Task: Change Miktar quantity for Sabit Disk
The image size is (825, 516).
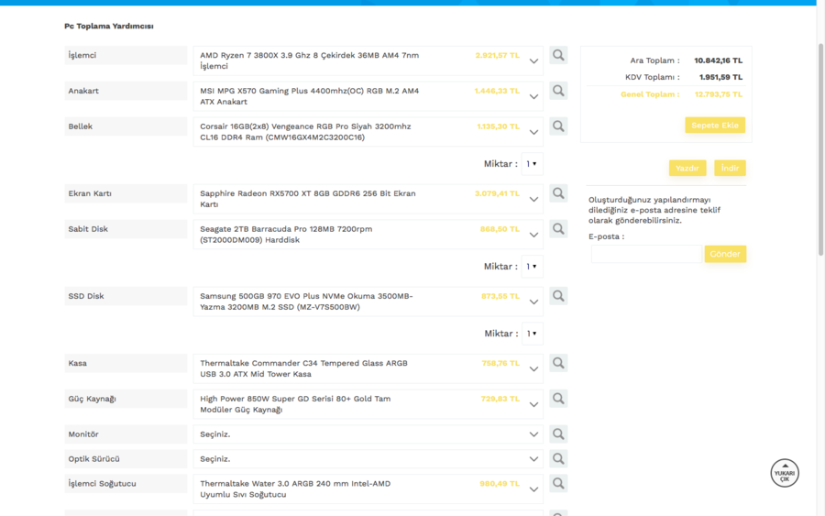Action: click(532, 267)
